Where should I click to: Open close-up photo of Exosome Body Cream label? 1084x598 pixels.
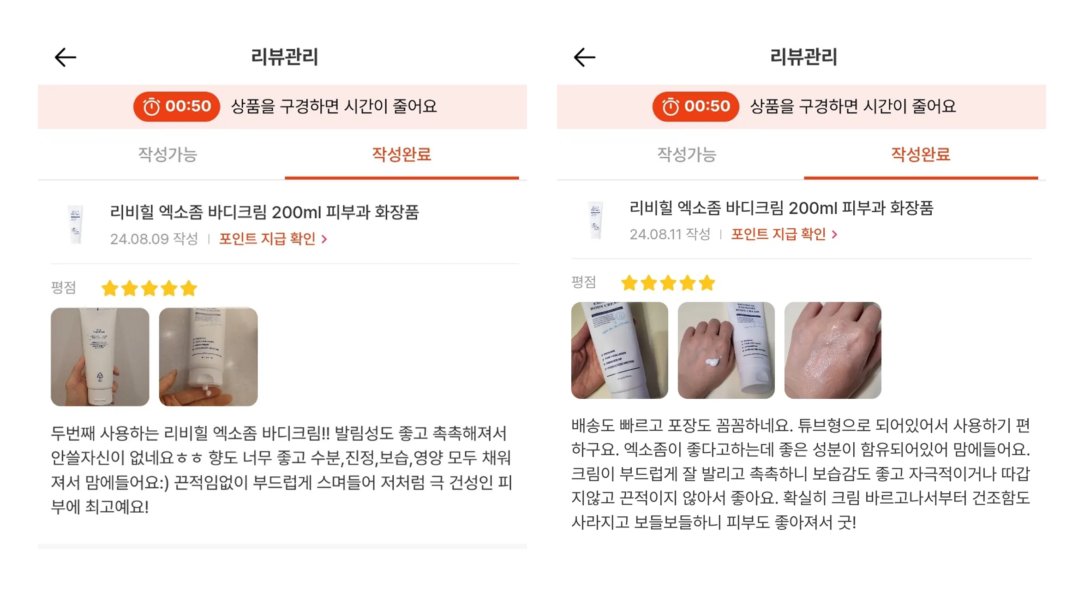tap(619, 350)
